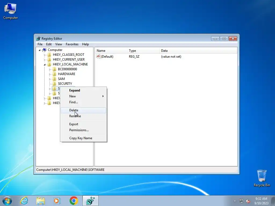Select the SAM key label

coord(61,79)
